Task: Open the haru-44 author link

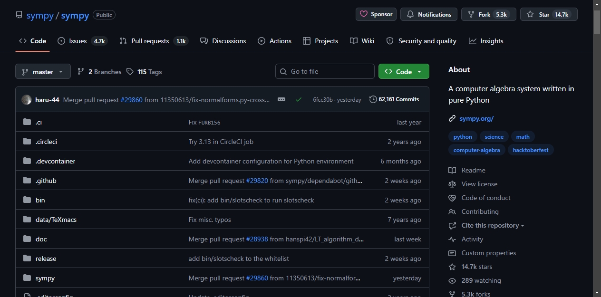Action: [47, 100]
